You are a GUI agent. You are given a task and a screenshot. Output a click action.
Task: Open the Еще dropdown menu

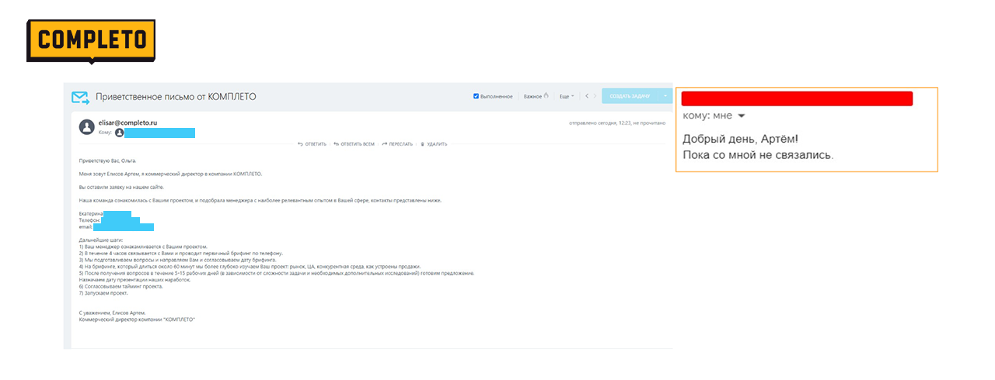(x=567, y=96)
